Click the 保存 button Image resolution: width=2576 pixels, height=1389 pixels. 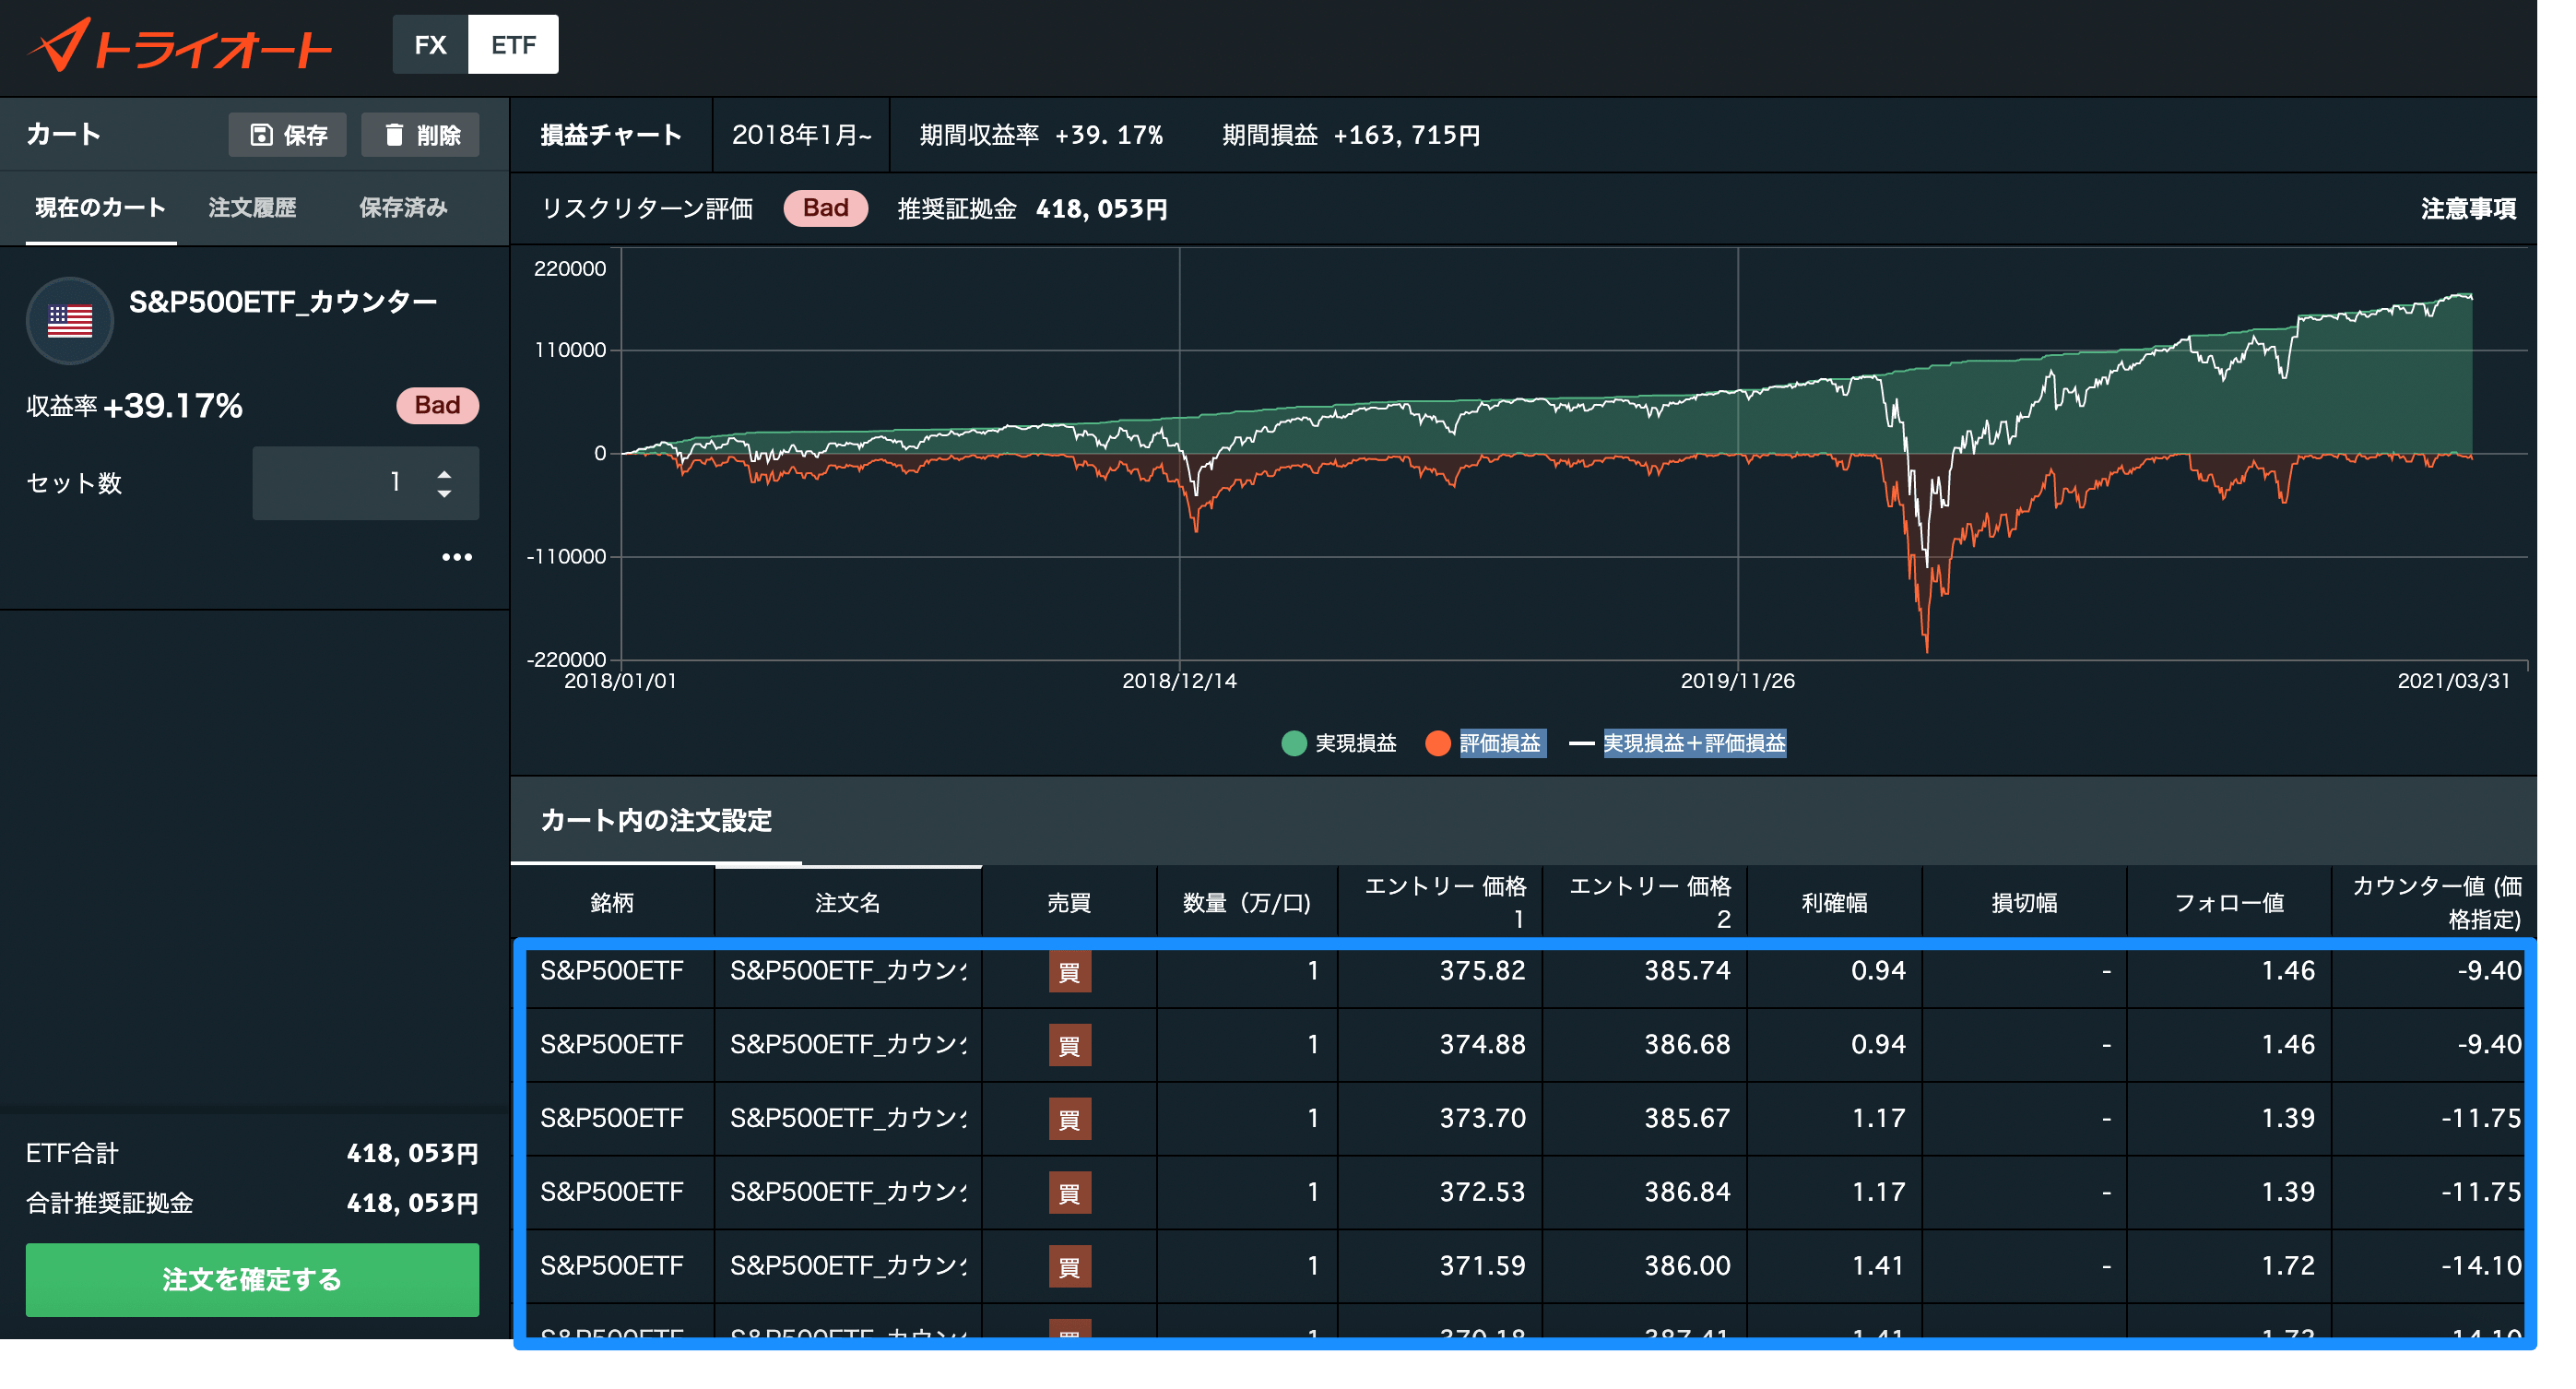point(287,135)
